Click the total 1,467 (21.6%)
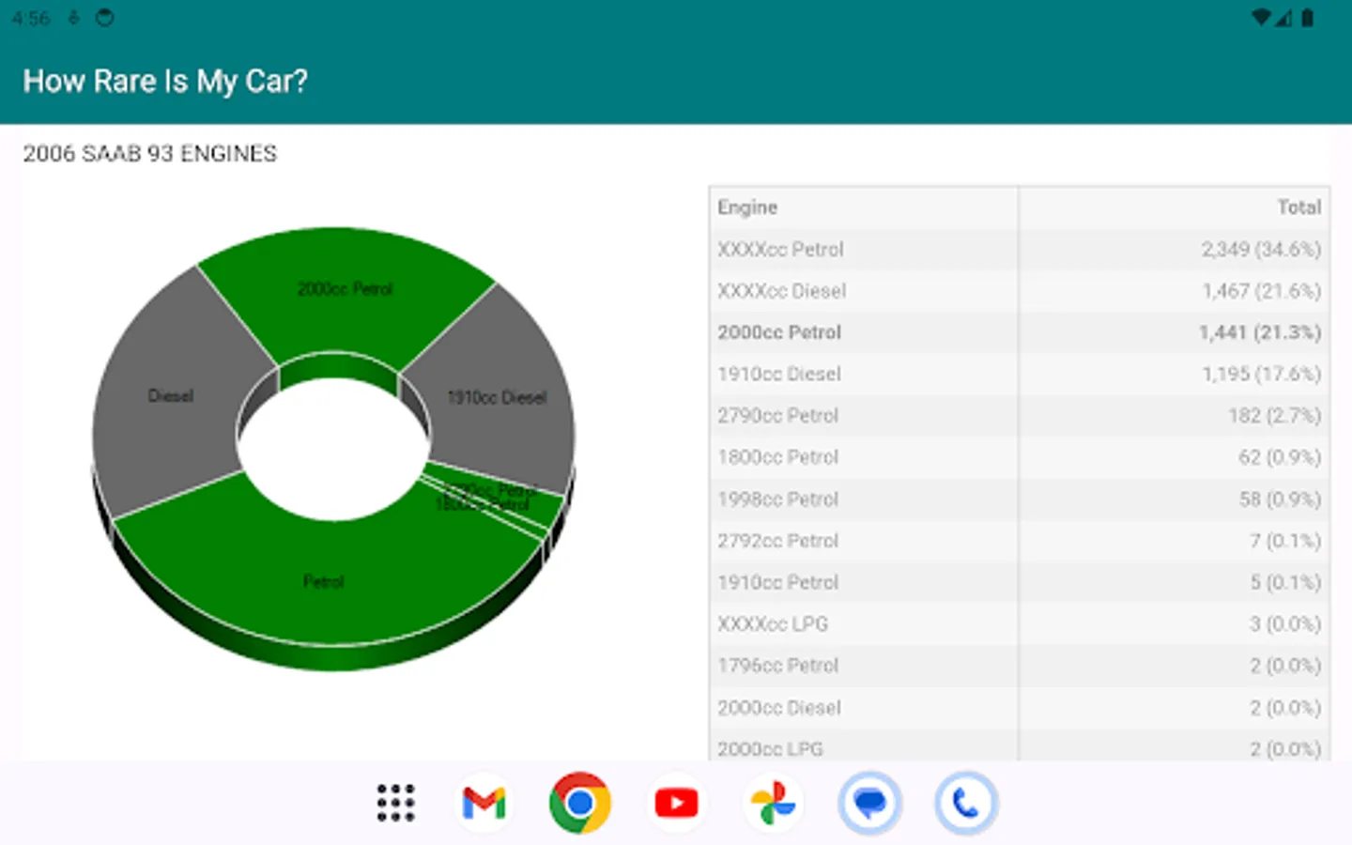The height and width of the screenshot is (845, 1352). pyautogui.click(x=1262, y=291)
